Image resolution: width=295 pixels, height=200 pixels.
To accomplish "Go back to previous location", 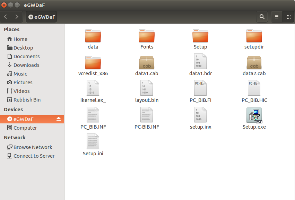I will coord(6,17).
